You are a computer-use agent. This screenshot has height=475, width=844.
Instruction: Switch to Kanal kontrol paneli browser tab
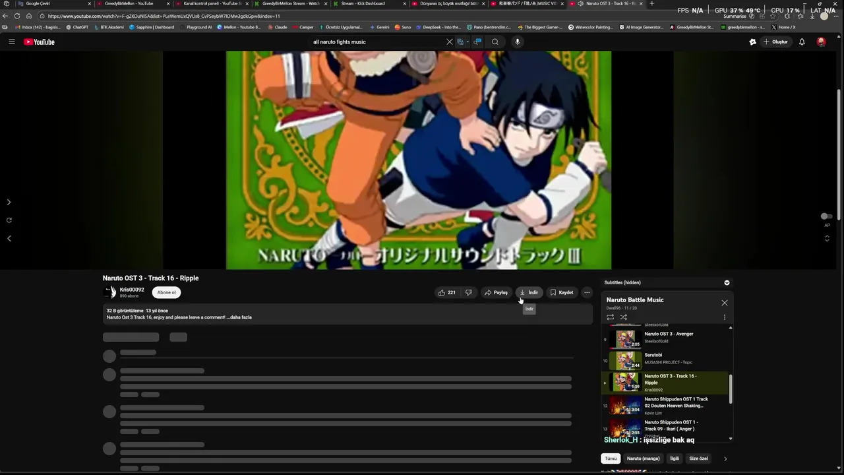point(211,3)
